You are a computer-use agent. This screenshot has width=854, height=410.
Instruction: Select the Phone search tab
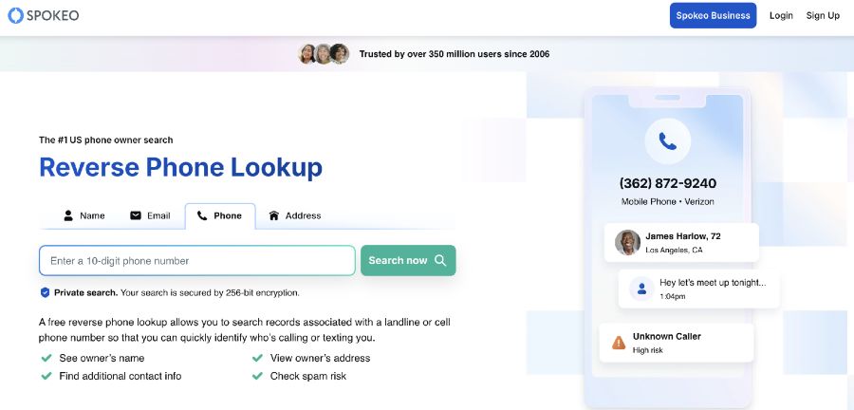point(220,216)
